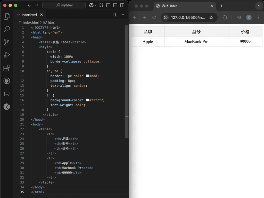Click the border-collapse: collapse code line
The height and width of the screenshot is (198, 264).
click(76, 61)
